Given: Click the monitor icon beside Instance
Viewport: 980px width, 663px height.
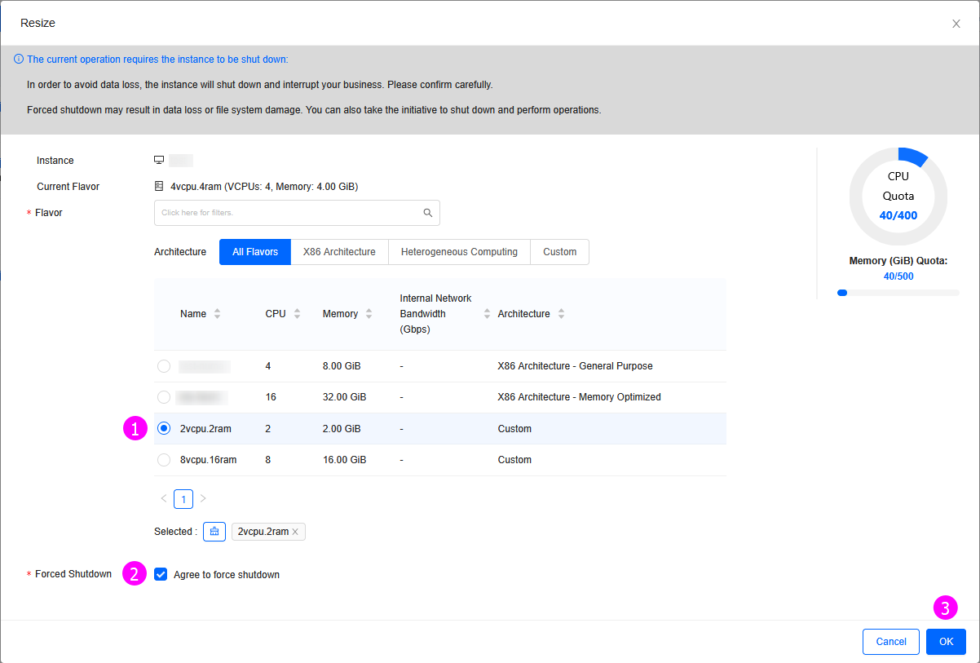Looking at the screenshot, I should (x=159, y=160).
